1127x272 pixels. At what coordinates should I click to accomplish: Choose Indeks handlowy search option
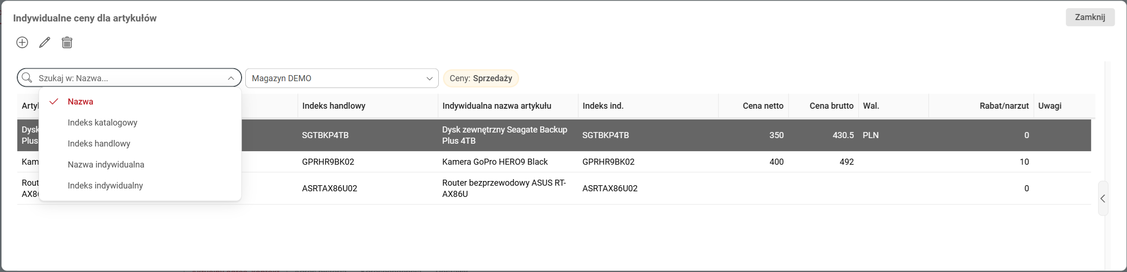coord(99,144)
